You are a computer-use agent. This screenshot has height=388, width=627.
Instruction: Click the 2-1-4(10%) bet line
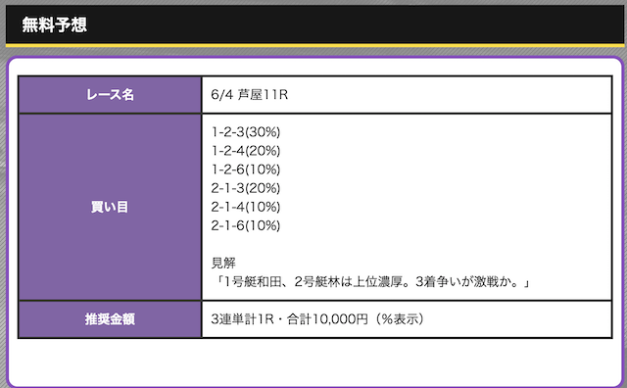[246, 207]
